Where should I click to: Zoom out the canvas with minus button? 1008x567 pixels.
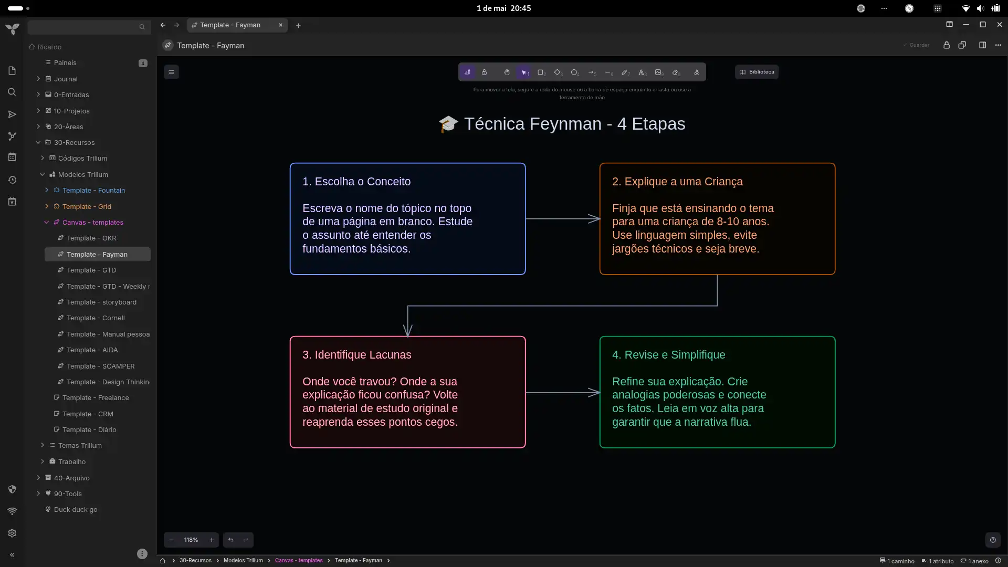pos(171,540)
